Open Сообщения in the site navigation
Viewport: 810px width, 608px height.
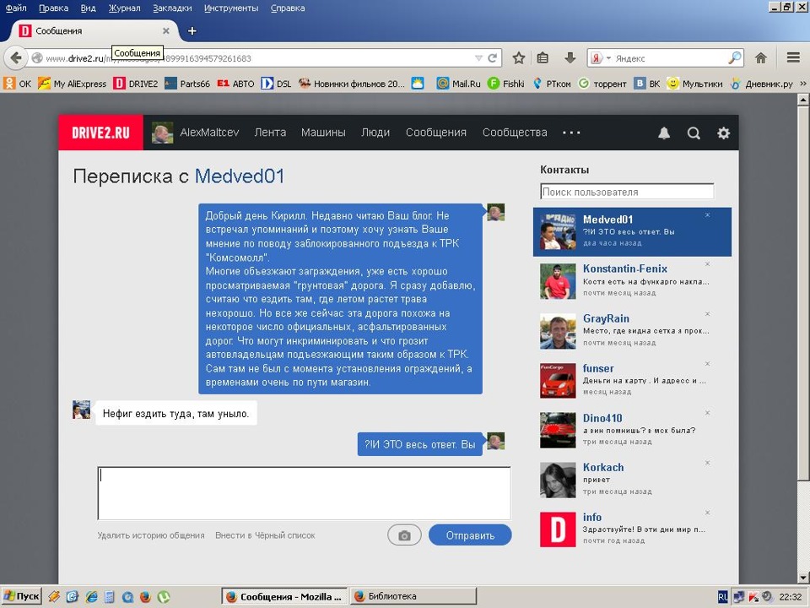(x=436, y=133)
